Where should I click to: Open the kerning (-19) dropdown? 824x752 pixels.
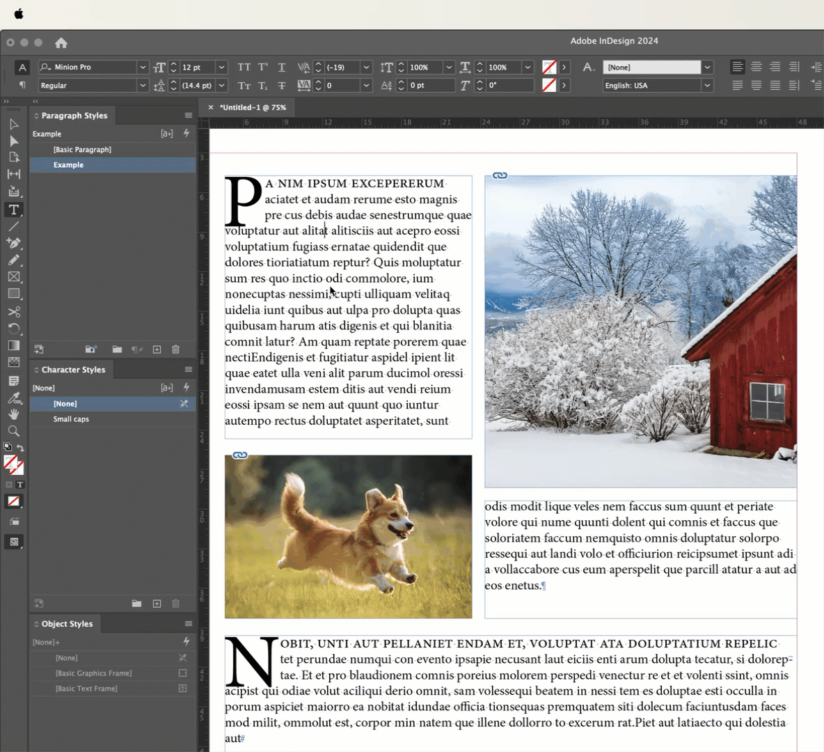point(366,68)
